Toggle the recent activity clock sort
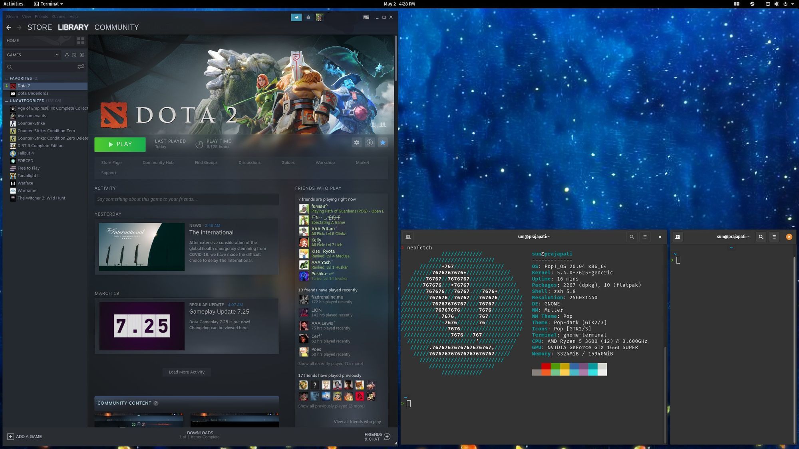This screenshot has width=799, height=449. (x=74, y=55)
